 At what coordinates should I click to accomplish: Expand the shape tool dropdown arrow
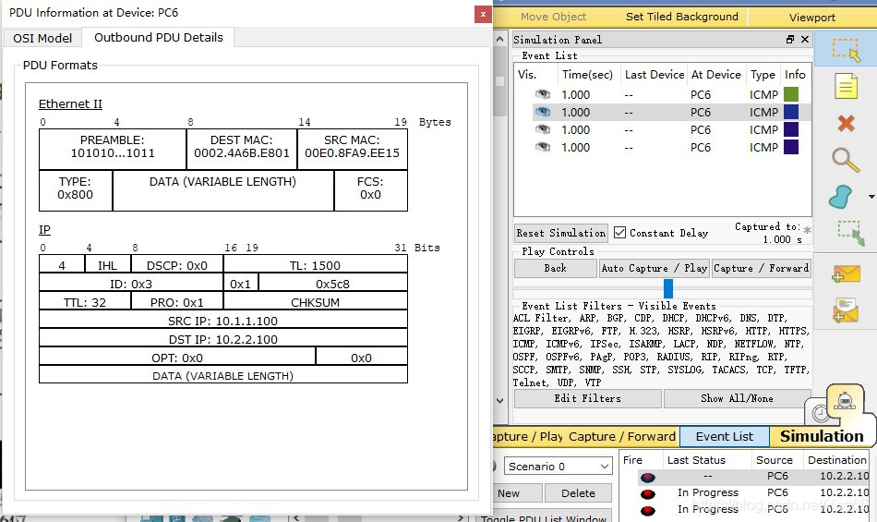tap(871, 197)
